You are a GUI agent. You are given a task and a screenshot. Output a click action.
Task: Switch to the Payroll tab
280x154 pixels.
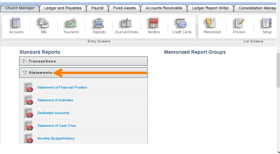[97, 8]
